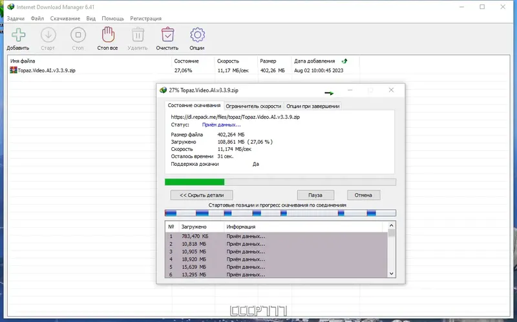The image size is (517, 322).
Task: Open the Вид menu
Action: [x=90, y=19]
